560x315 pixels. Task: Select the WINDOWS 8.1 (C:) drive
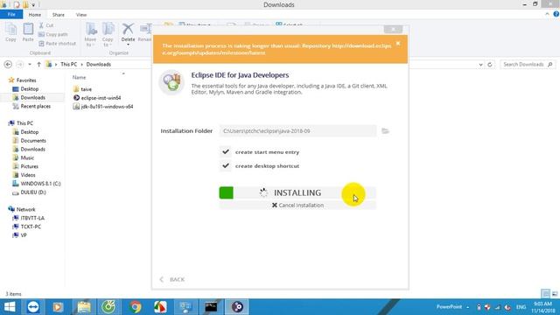(40, 184)
